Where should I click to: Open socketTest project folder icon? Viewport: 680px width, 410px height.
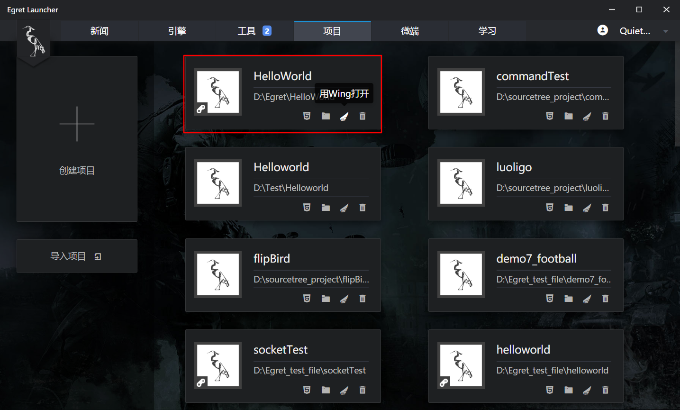[326, 390]
